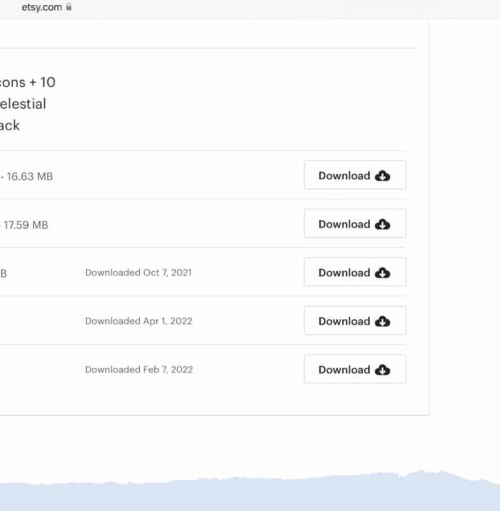Screen dimensions: 500x511
Task: Click cloud icon in the Apr 1, 2022 row
Action: (383, 321)
